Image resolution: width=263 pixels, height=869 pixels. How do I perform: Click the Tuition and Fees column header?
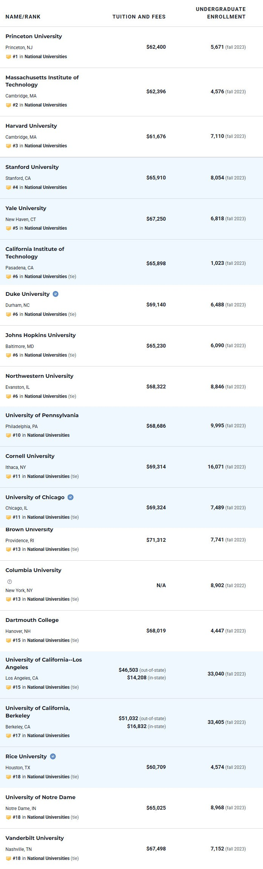(139, 17)
